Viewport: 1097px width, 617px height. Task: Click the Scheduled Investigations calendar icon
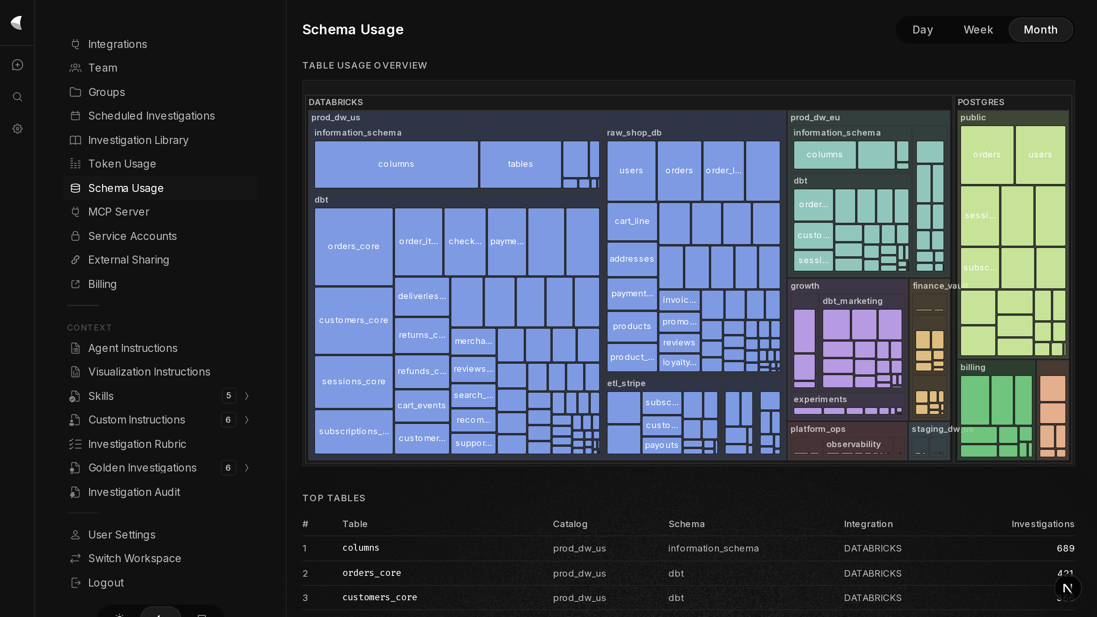coord(75,116)
